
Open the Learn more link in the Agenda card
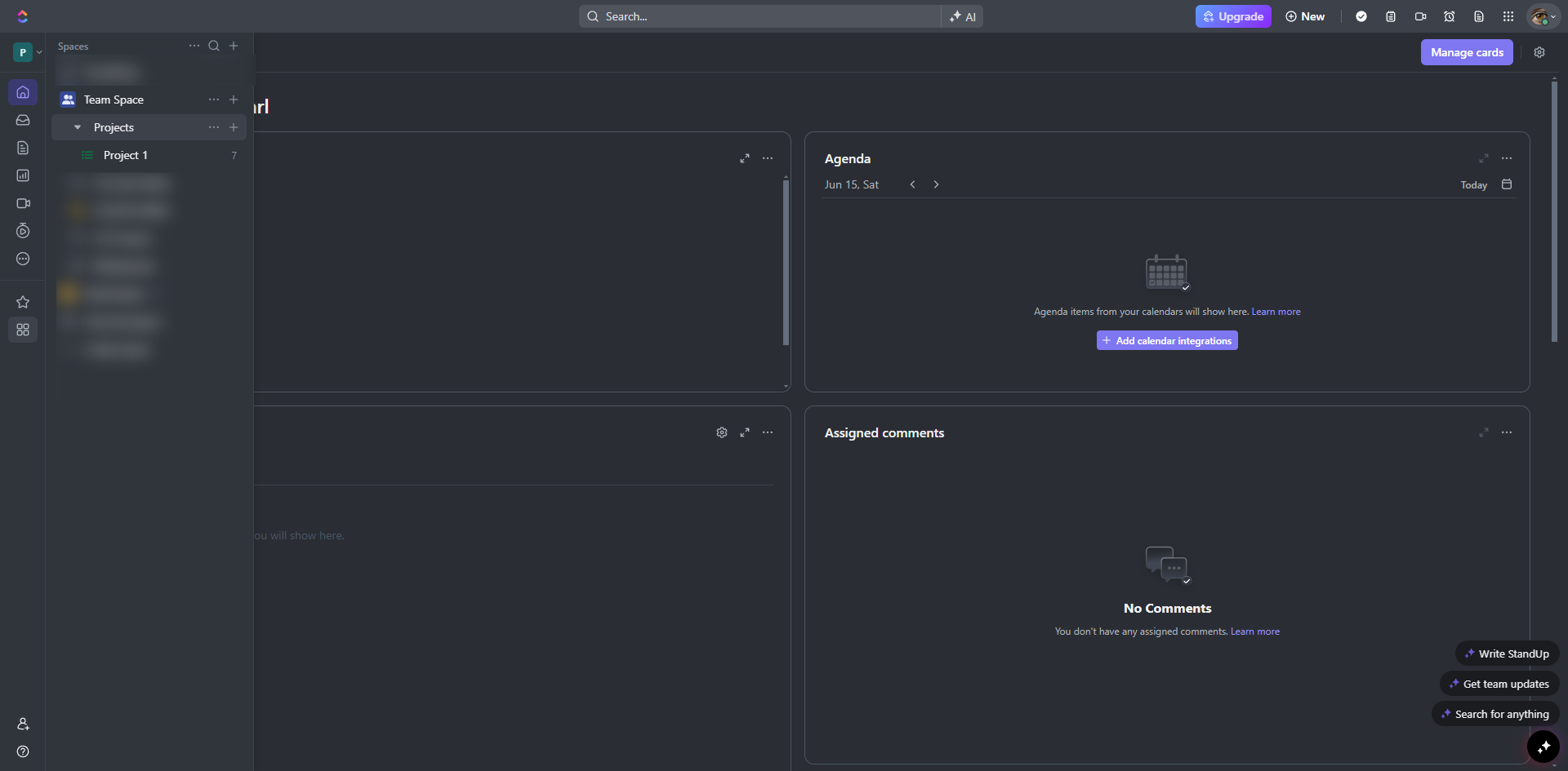point(1276,312)
